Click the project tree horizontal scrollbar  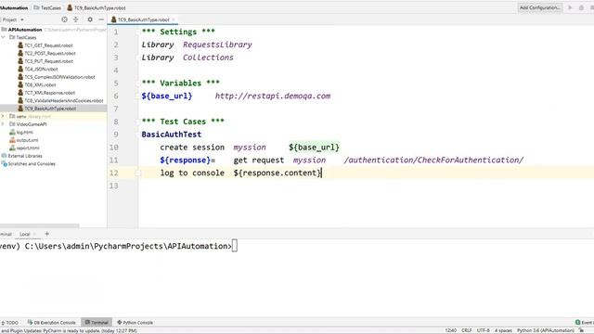[39, 225]
